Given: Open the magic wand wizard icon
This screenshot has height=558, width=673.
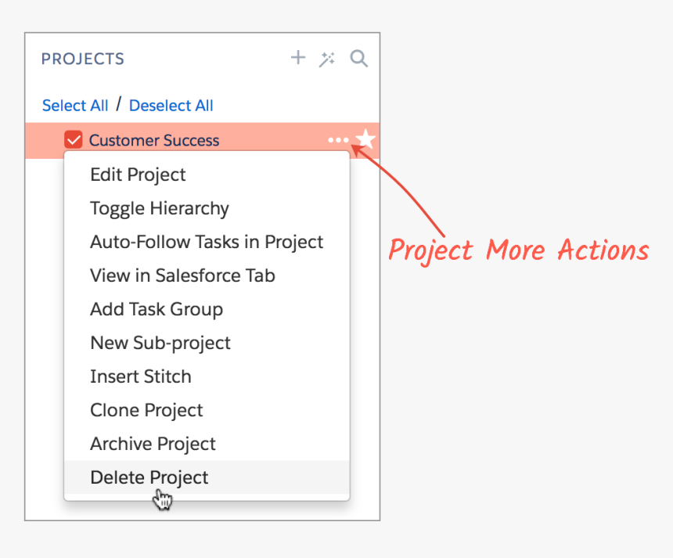Looking at the screenshot, I should click(327, 59).
